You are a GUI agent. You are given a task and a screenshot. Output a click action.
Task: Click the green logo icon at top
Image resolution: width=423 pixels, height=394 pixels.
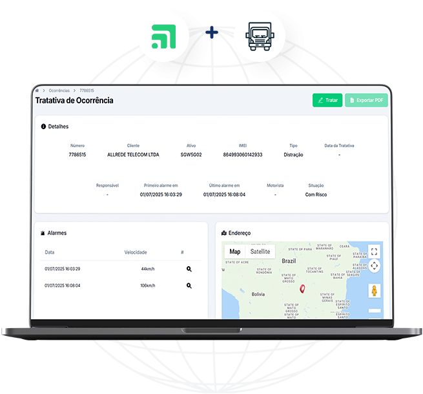coord(164,36)
